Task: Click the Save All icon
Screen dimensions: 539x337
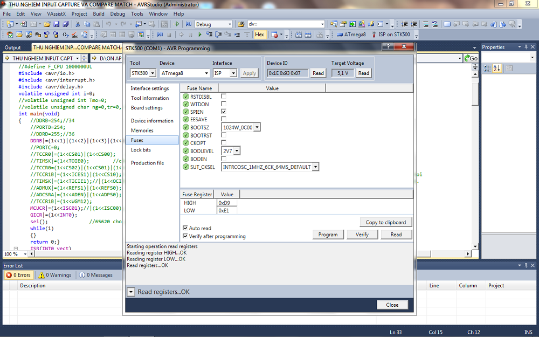Action: (66, 24)
